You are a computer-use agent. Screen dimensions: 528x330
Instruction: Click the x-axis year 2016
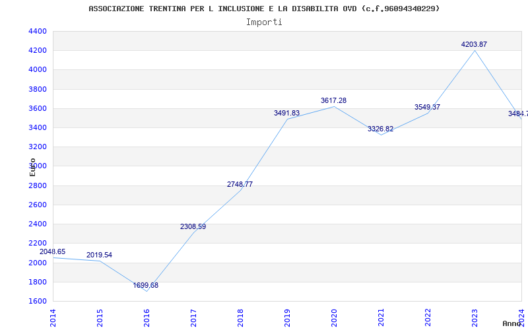[147, 318]
